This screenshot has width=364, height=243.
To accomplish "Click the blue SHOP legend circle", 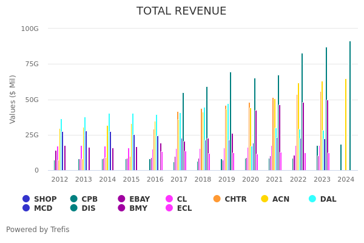I will pyautogui.click(x=26, y=199).
